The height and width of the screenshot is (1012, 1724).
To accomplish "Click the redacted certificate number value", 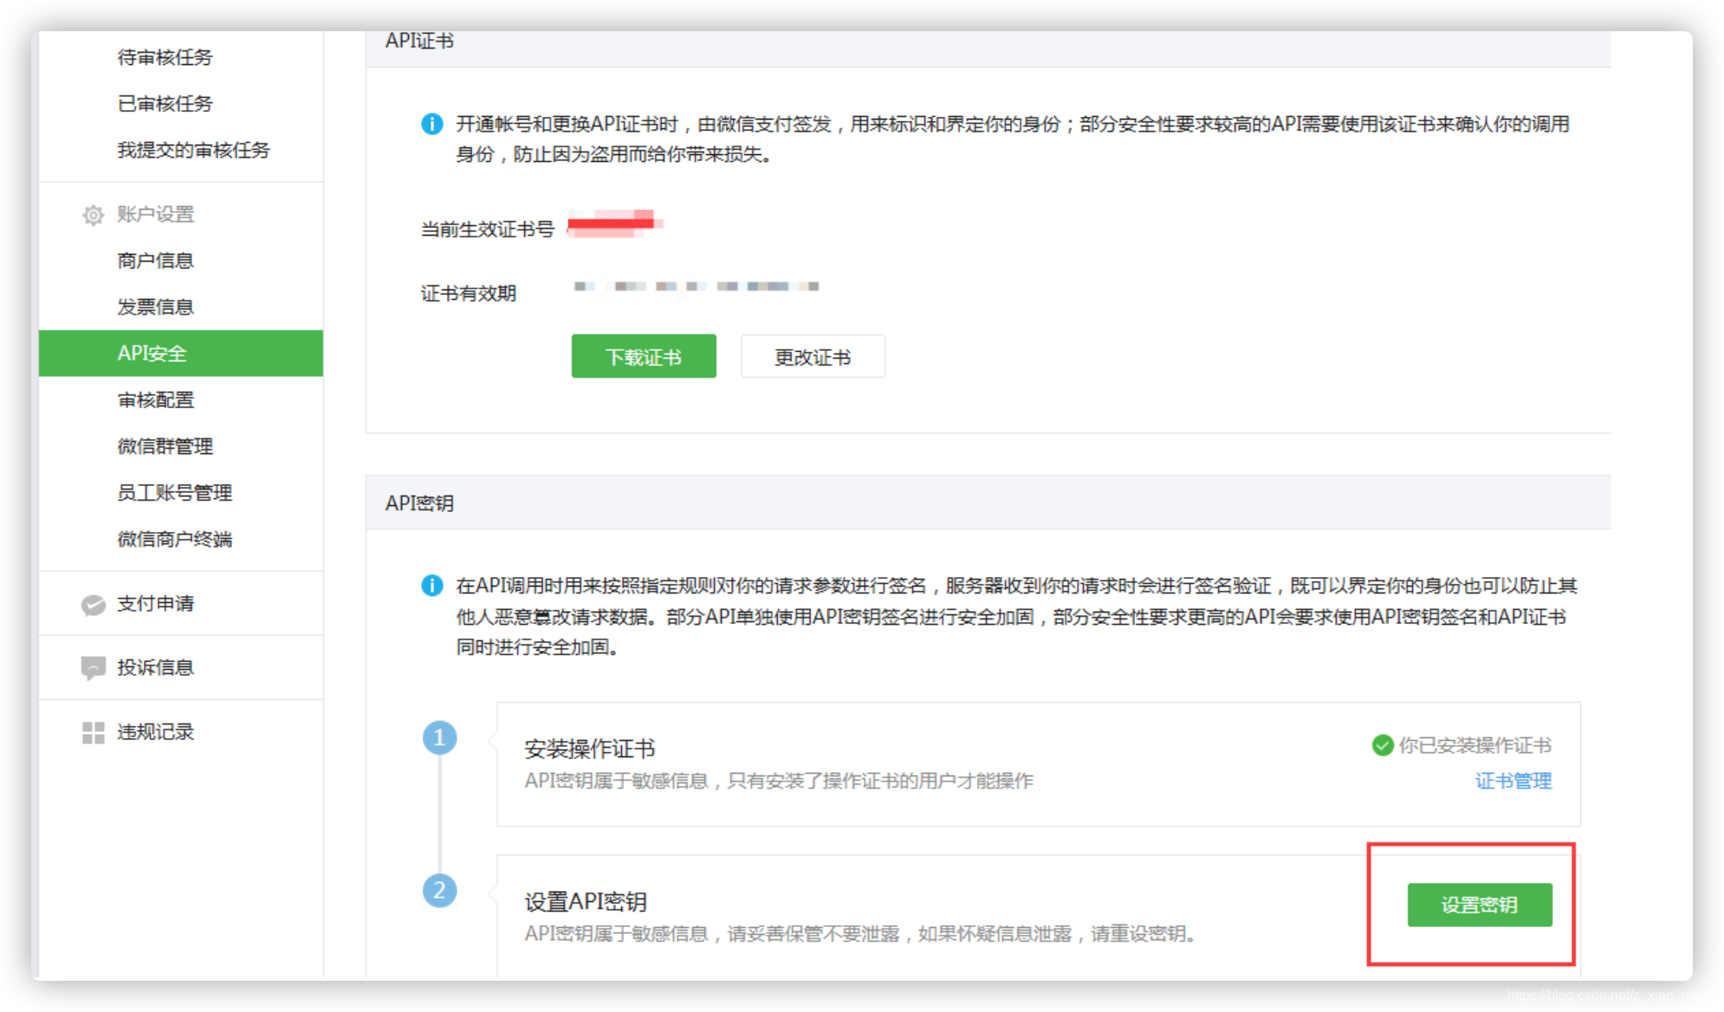I will (x=613, y=224).
